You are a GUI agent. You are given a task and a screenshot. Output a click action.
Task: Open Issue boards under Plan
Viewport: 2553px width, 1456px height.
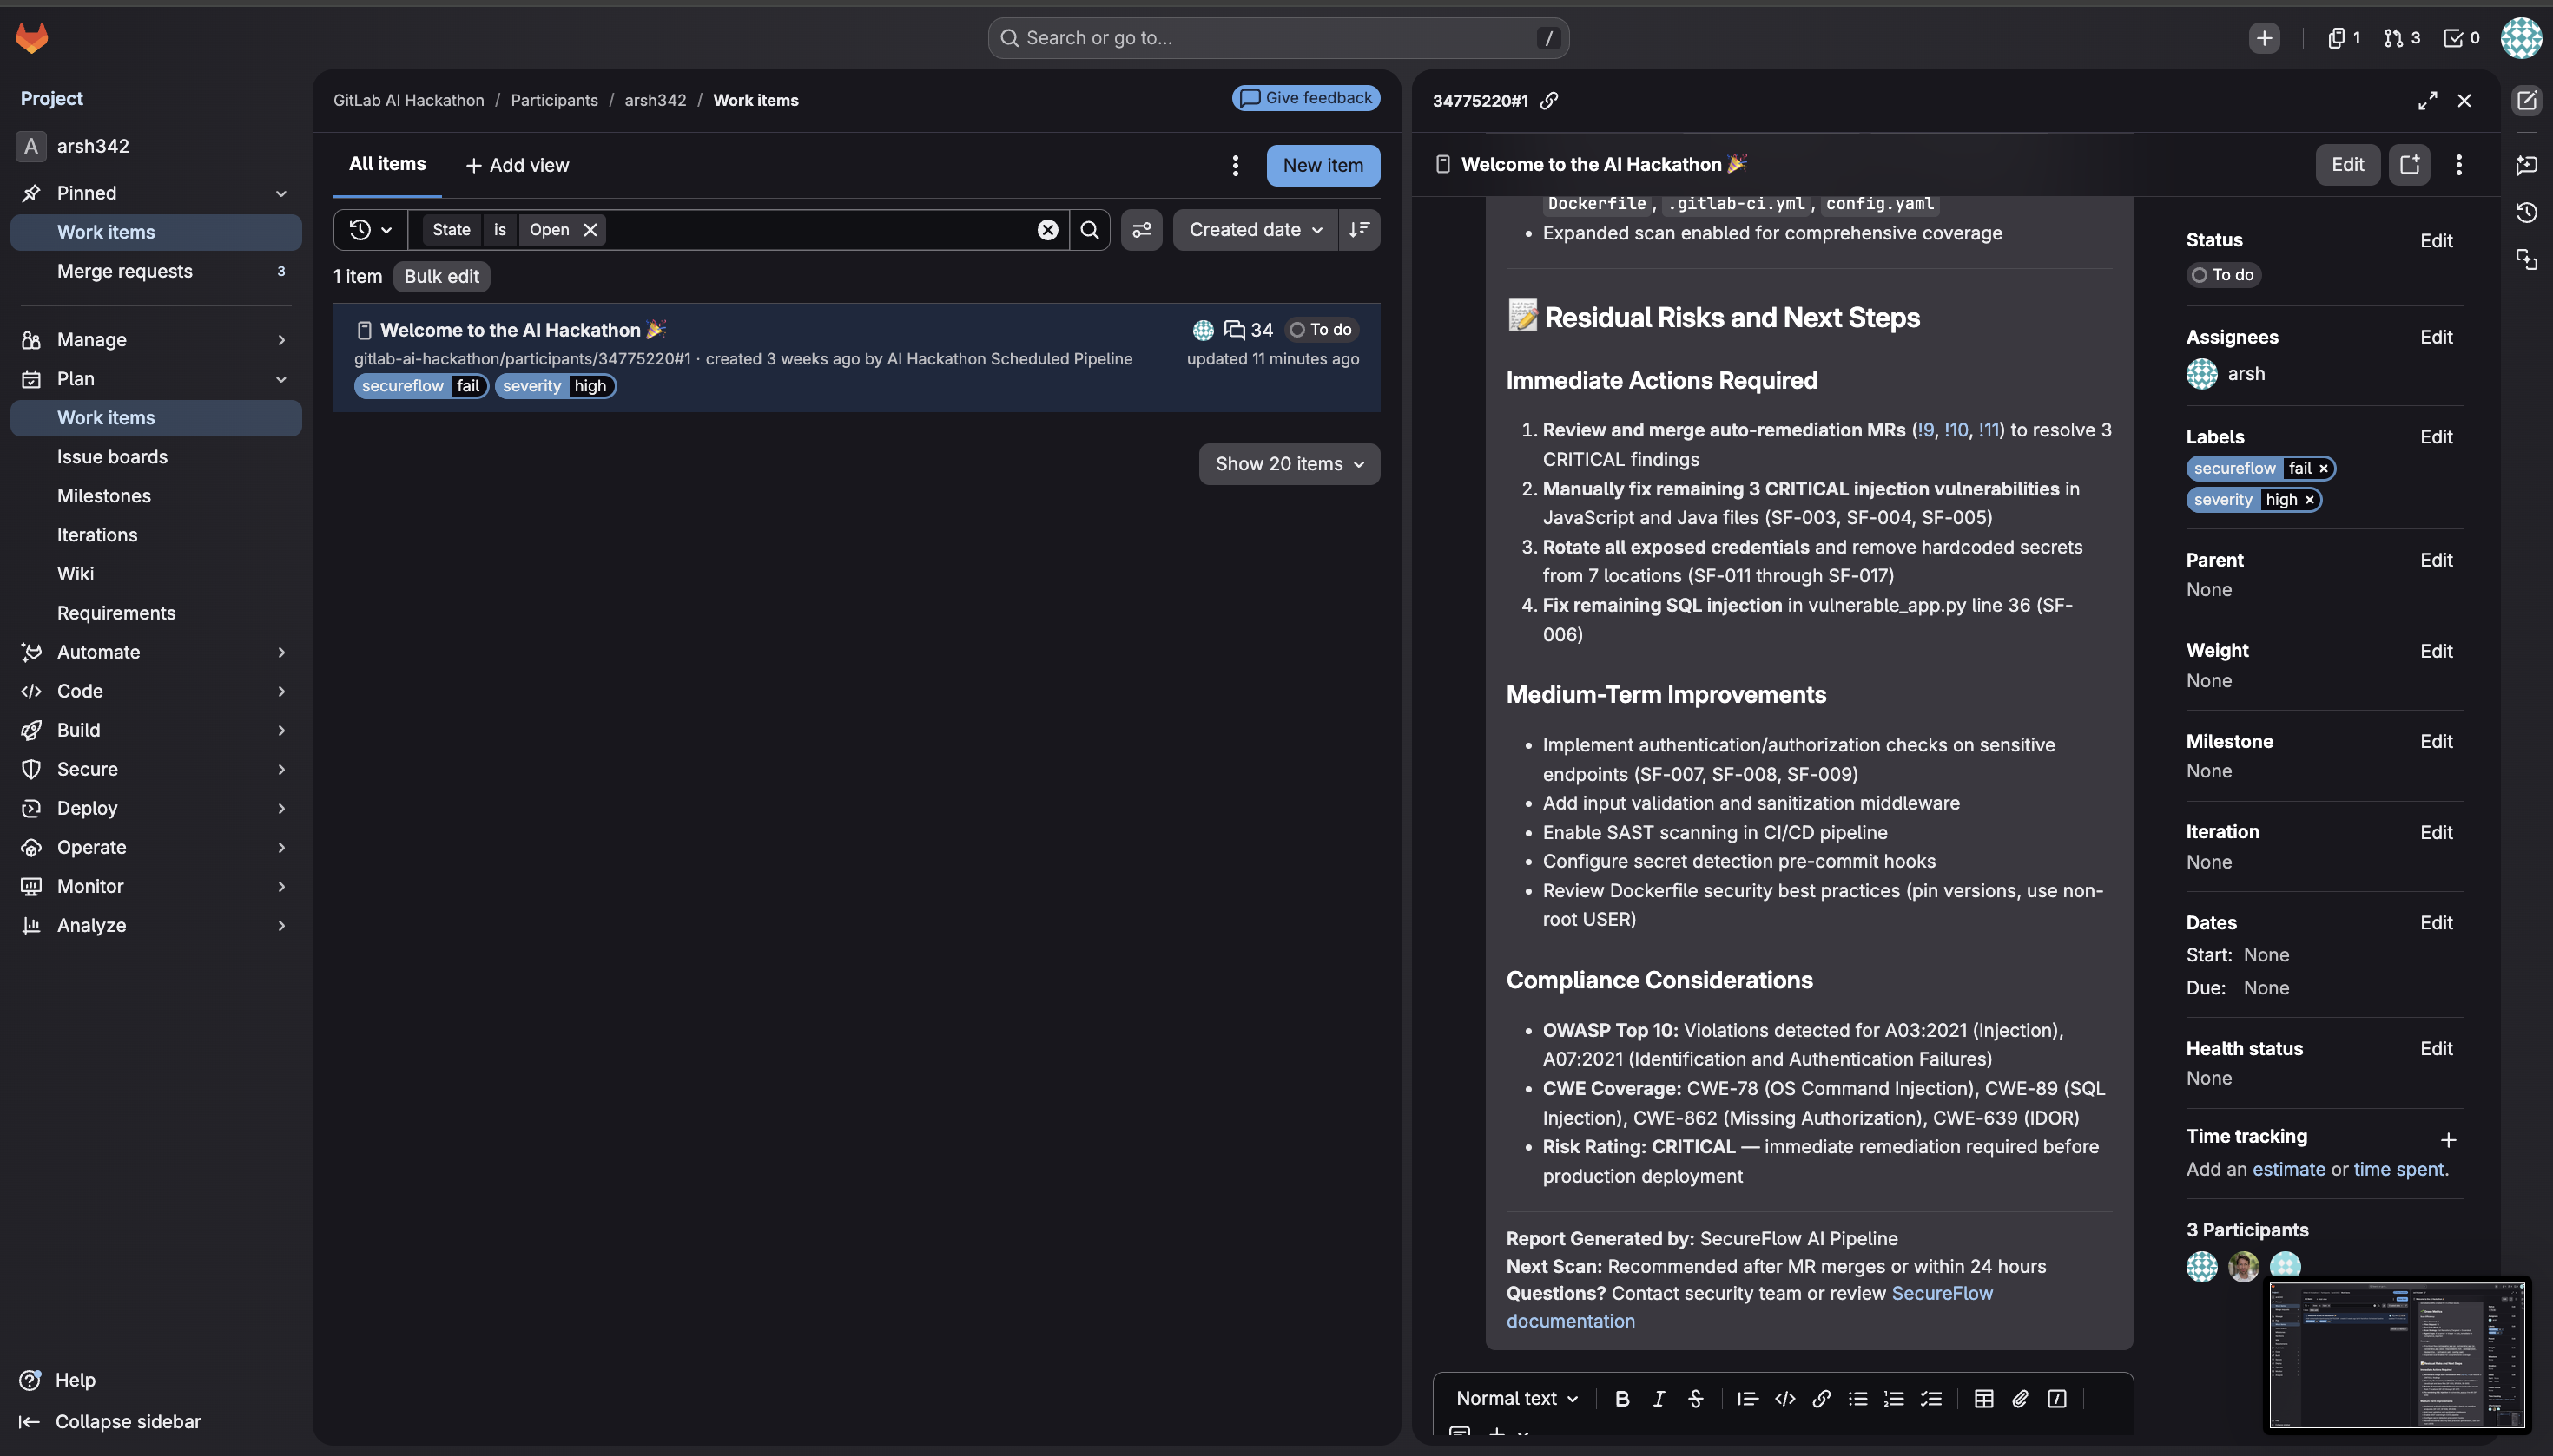coord(112,457)
